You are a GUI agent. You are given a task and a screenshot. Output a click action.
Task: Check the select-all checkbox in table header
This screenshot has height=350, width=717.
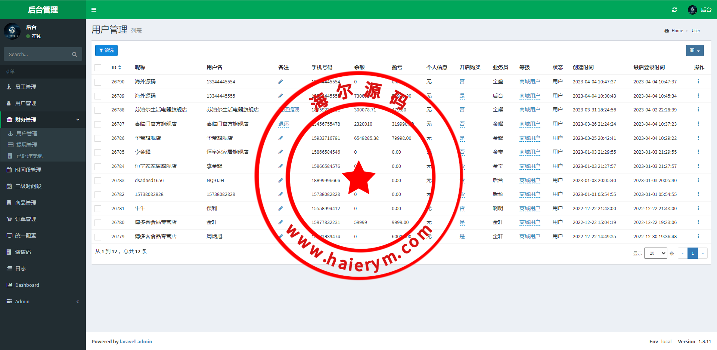(x=98, y=68)
